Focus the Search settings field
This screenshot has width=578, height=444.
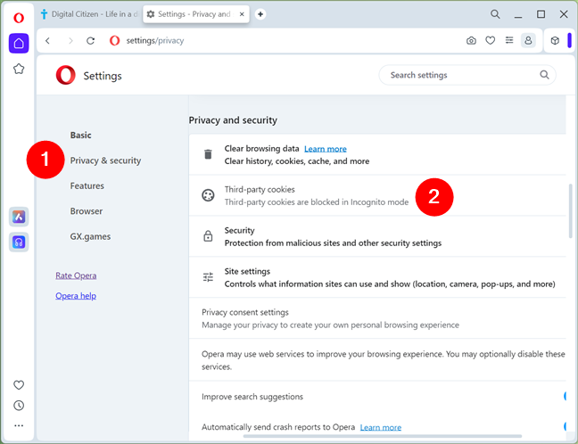[467, 75]
